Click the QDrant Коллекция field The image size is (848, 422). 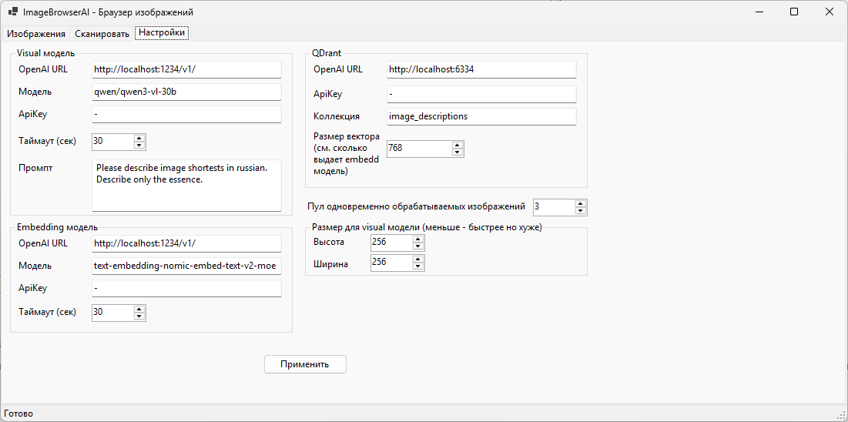(481, 116)
